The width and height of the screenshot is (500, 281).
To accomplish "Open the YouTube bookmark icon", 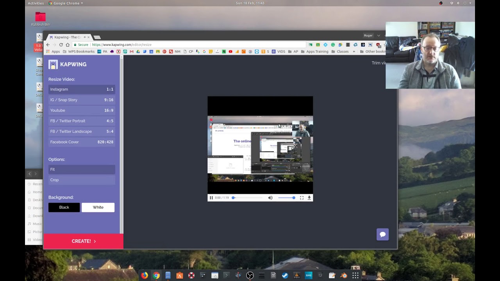I will [230, 52].
